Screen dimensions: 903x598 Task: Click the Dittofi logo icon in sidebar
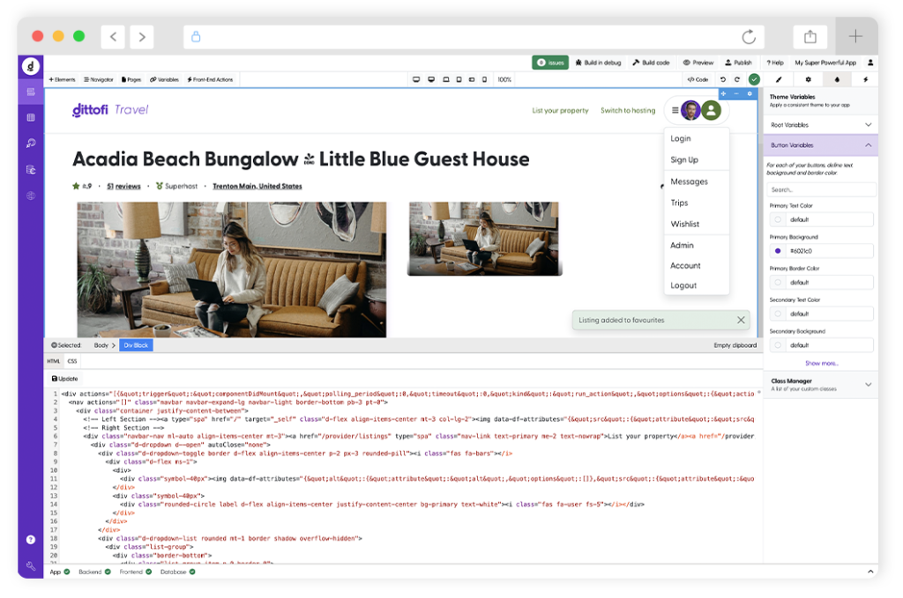click(x=31, y=66)
